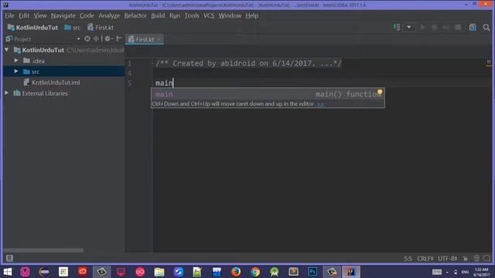Image resolution: width=495 pixels, height=278 pixels.
Task: Click the tool windows toggle in status bar
Action: [9, 258]
